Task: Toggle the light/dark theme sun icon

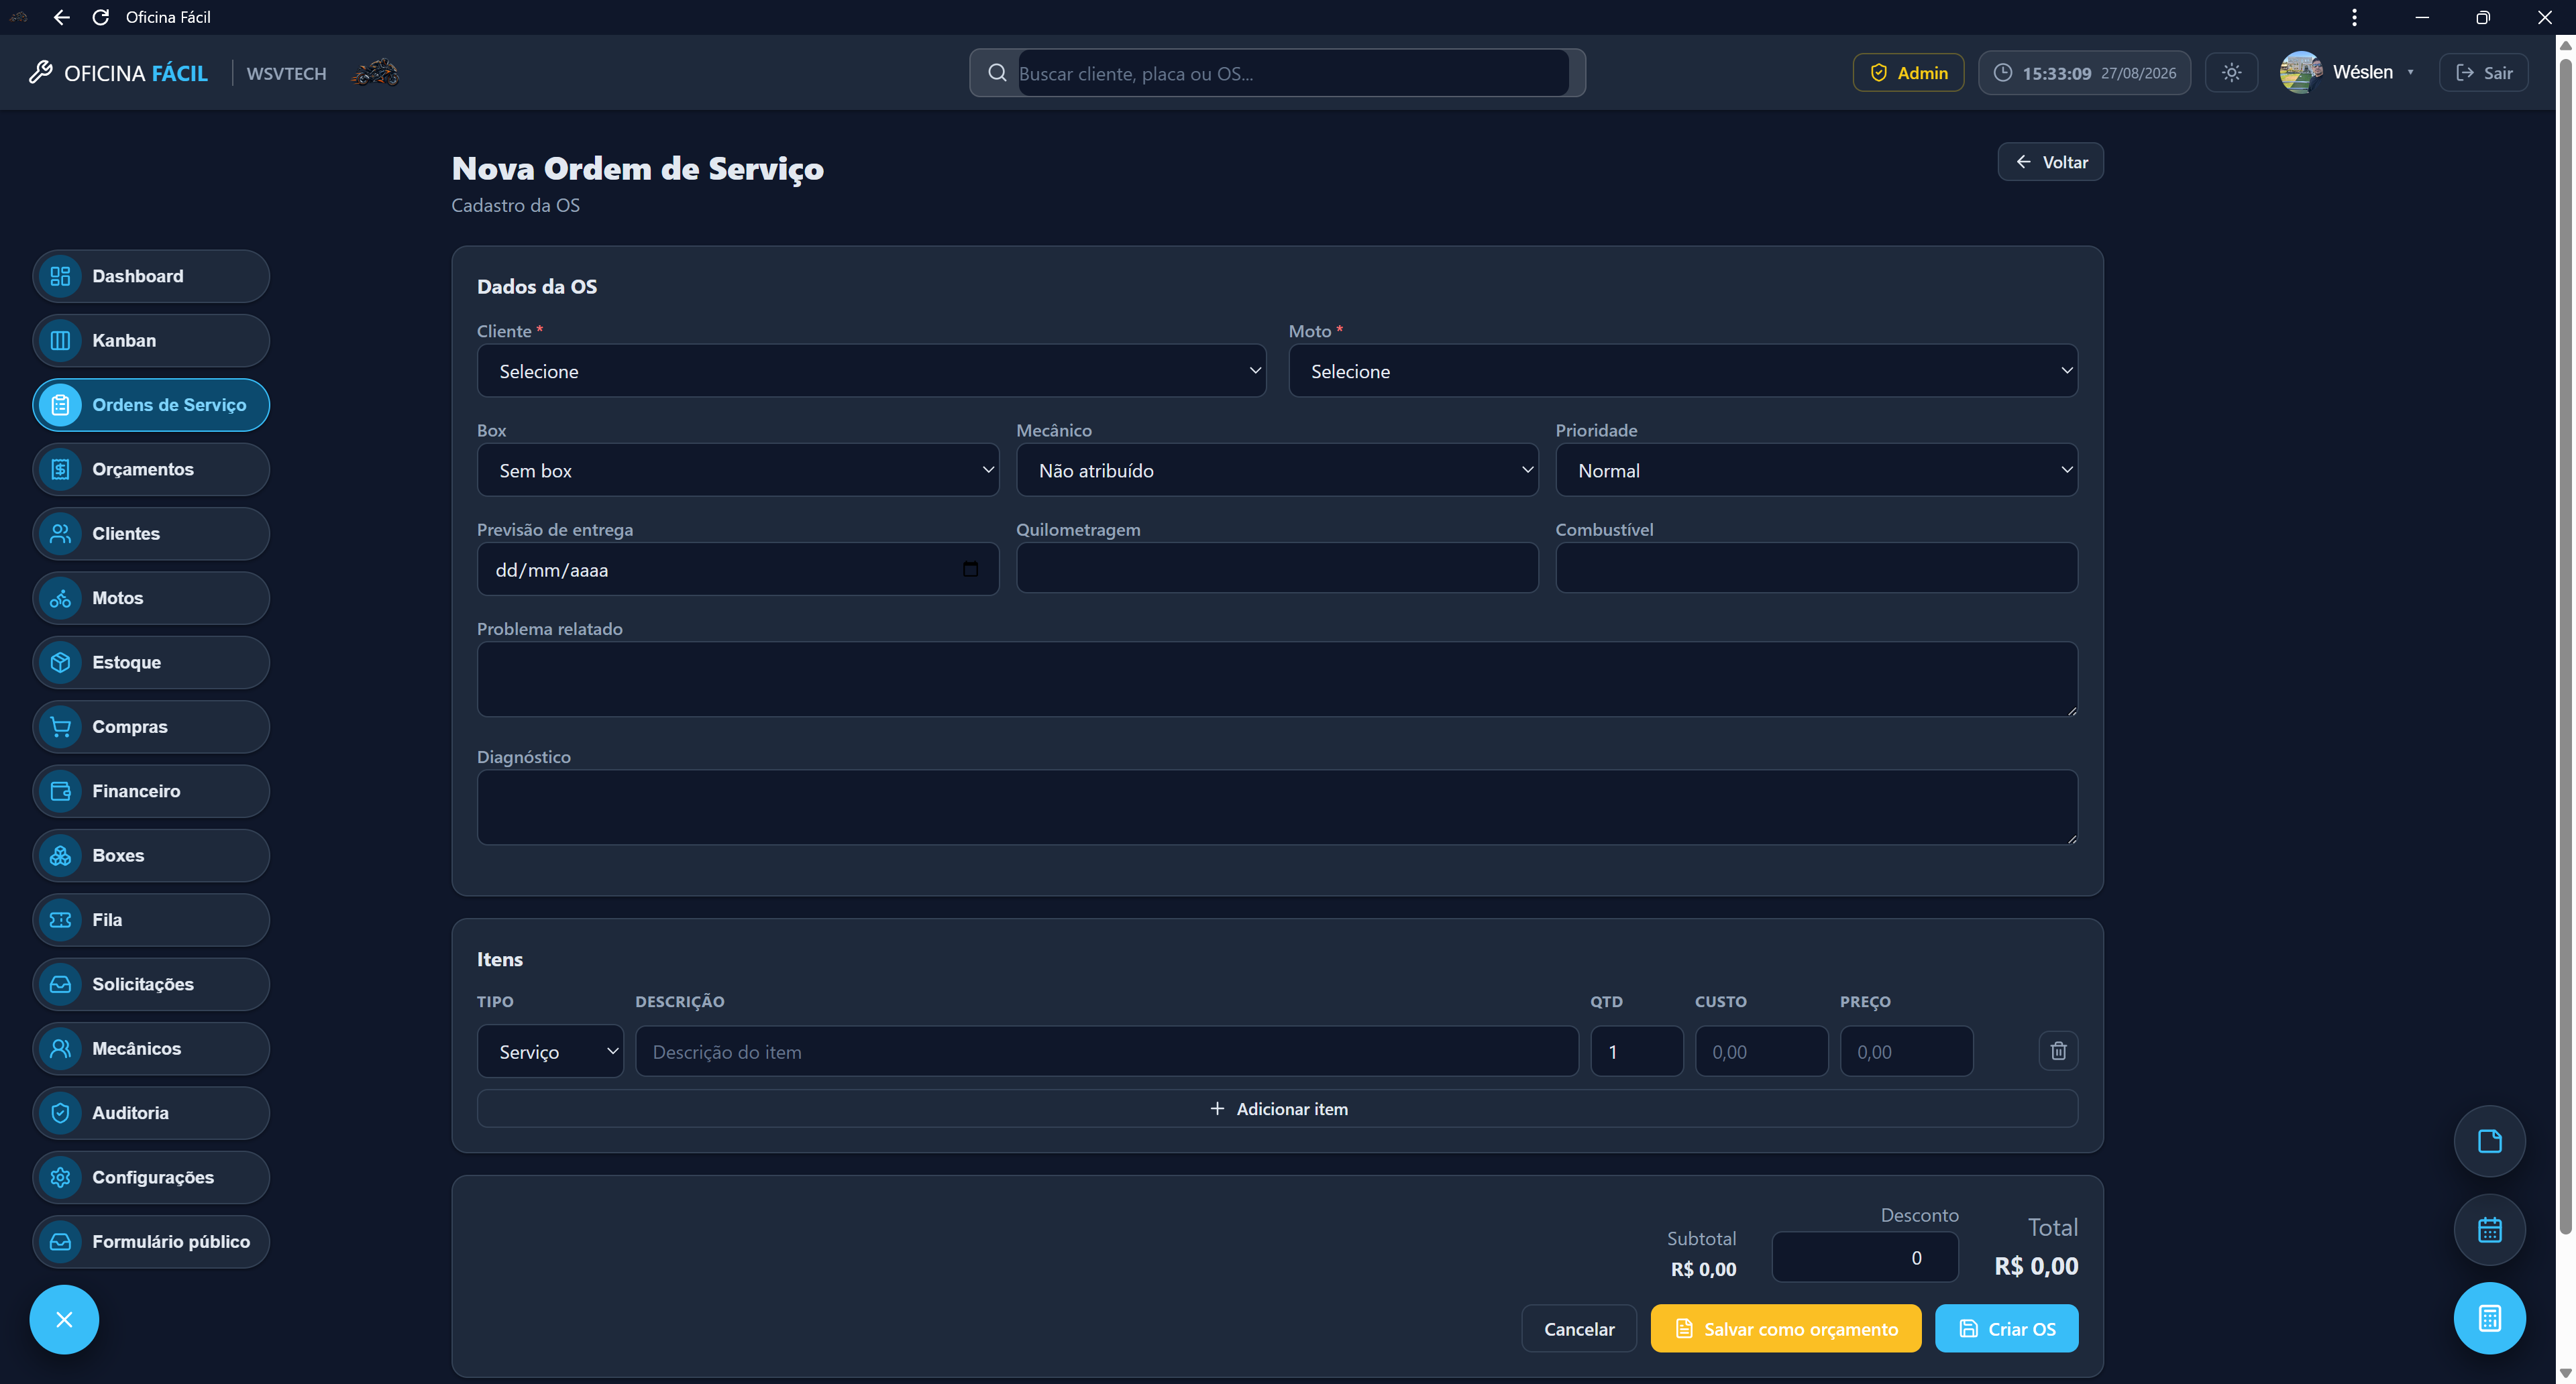Action: click(x=2231, y=73)
